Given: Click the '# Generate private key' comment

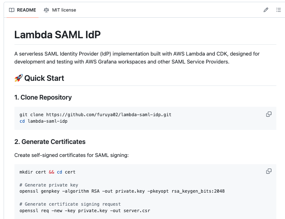Looking at the screenshot, I should point(49,185).
